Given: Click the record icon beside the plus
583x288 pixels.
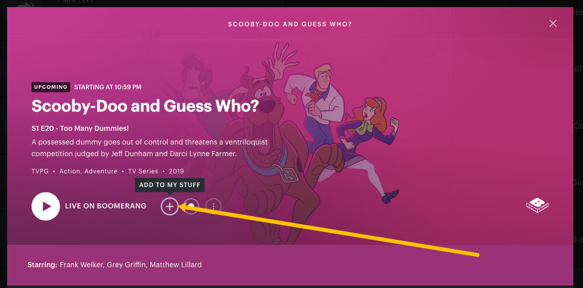Looking at the screenshot, I should coord(191,206).
